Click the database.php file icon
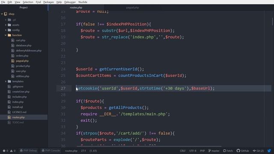The width and height of the screenshot is (274, 154). point(13,45)
